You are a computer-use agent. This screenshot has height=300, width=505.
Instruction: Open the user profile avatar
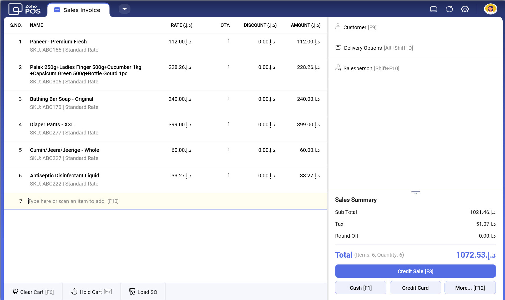[x=490, y=9]
